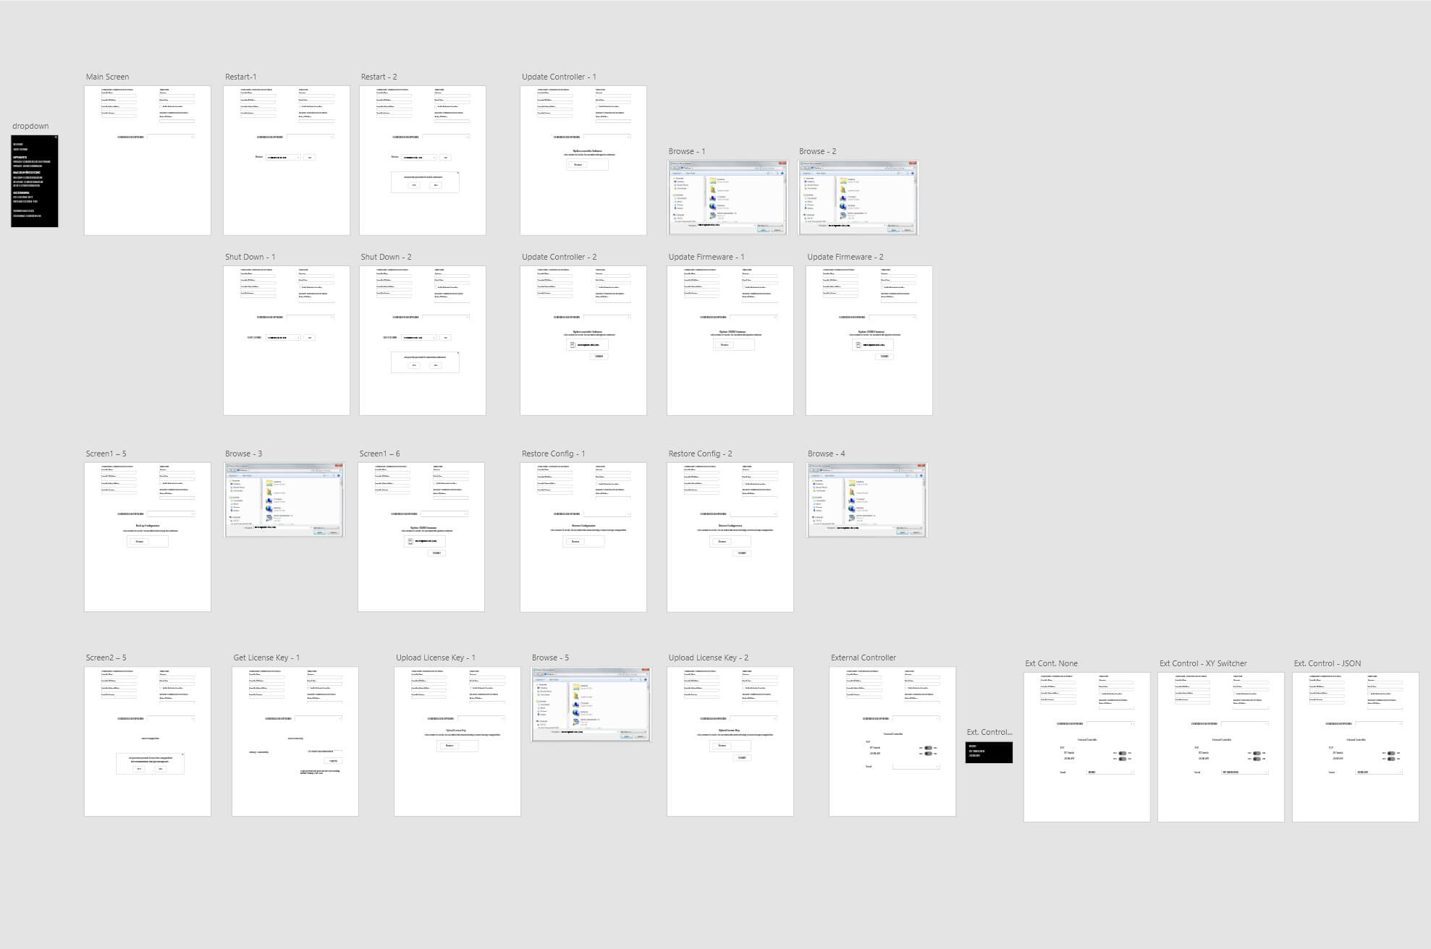Viewport: 1431px width, 949px height.
Task: Close the dialog in Screen2 – 5 artboard
Action: pos(182,754)
